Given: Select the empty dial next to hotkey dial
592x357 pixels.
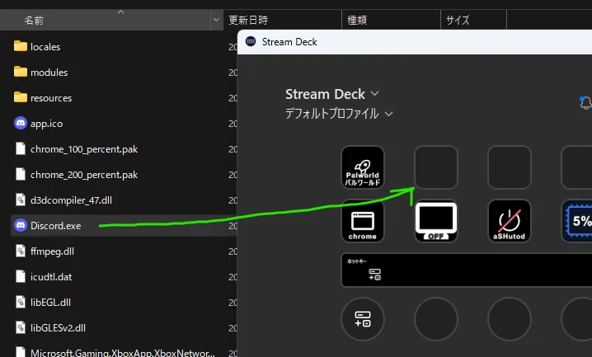Looking at the screenshot, I should (x=435, y=319).
